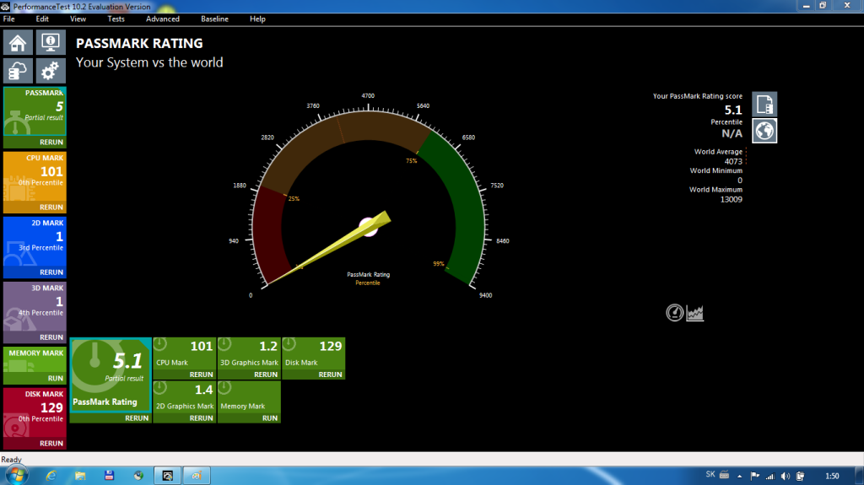864x485 pixels.
Task: Open the Advanced menu
Action: pyautogui.click(x=163, y=19)
